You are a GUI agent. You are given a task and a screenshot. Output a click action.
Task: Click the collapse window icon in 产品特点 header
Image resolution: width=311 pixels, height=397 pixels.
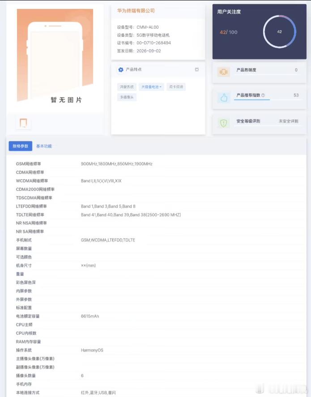[x=196, y=69]
